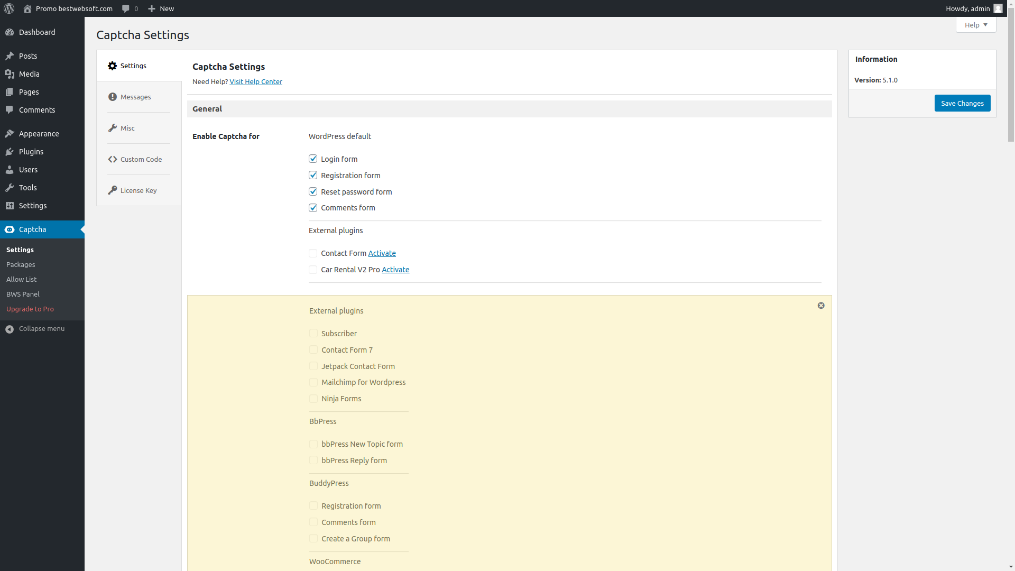Open the Custom Code tab

pyautogui.click(x=141, y=160)
